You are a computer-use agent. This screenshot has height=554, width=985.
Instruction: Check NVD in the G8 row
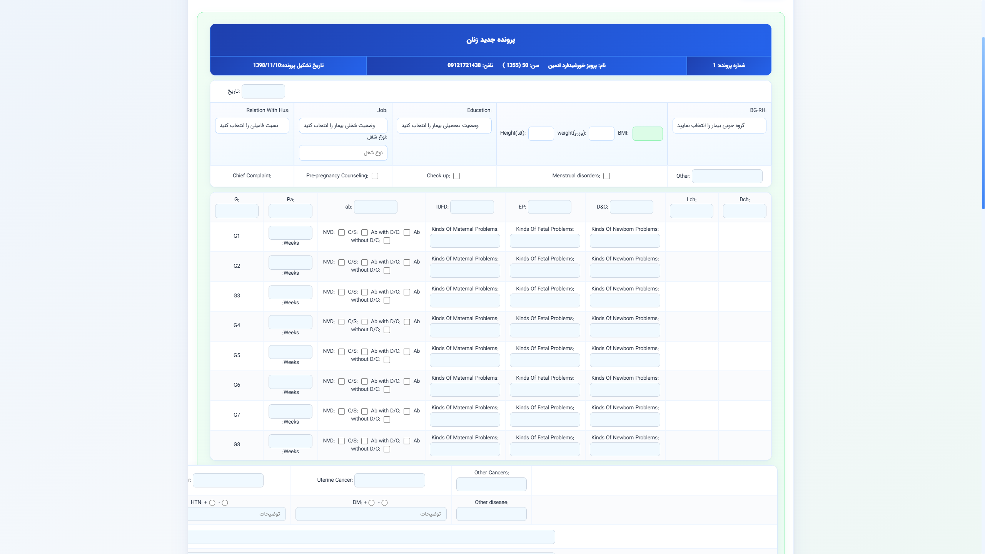[341, 441]
